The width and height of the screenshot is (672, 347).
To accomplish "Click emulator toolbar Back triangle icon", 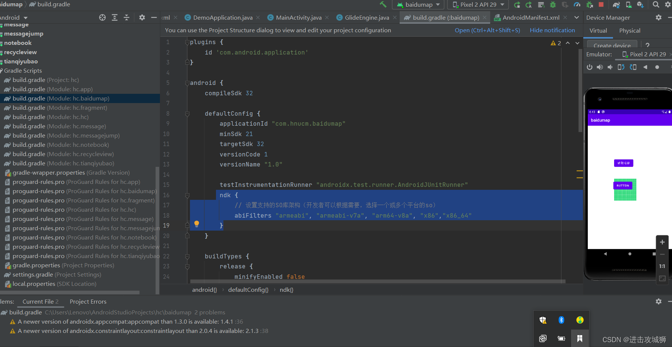I will point(645,67).
